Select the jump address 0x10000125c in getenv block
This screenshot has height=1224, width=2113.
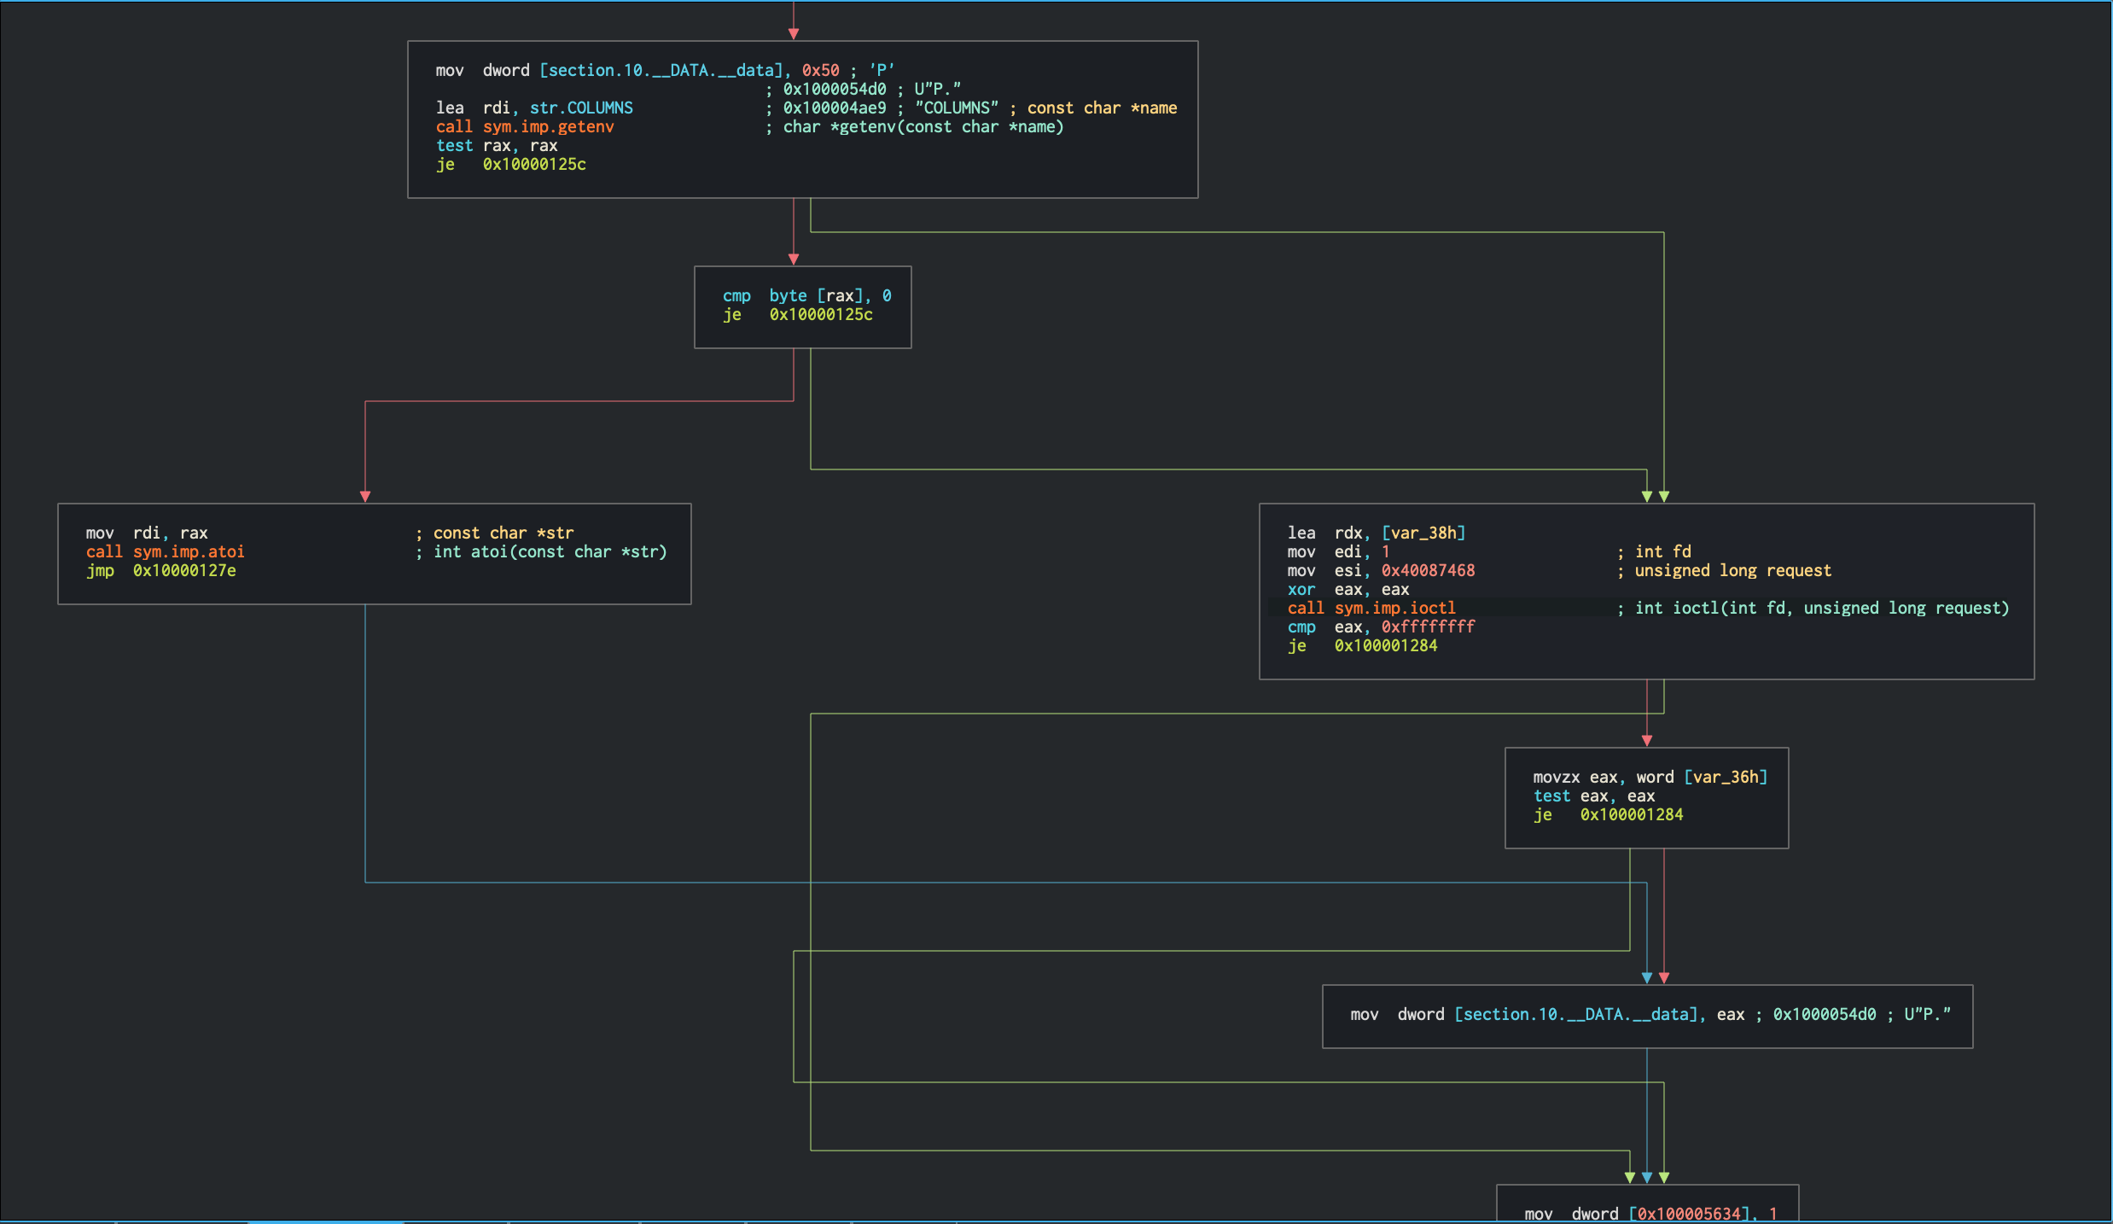[x=535, y=164]
